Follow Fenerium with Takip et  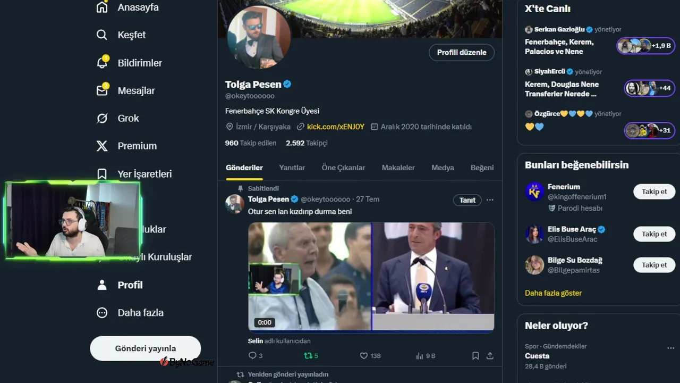click(654, 191)
